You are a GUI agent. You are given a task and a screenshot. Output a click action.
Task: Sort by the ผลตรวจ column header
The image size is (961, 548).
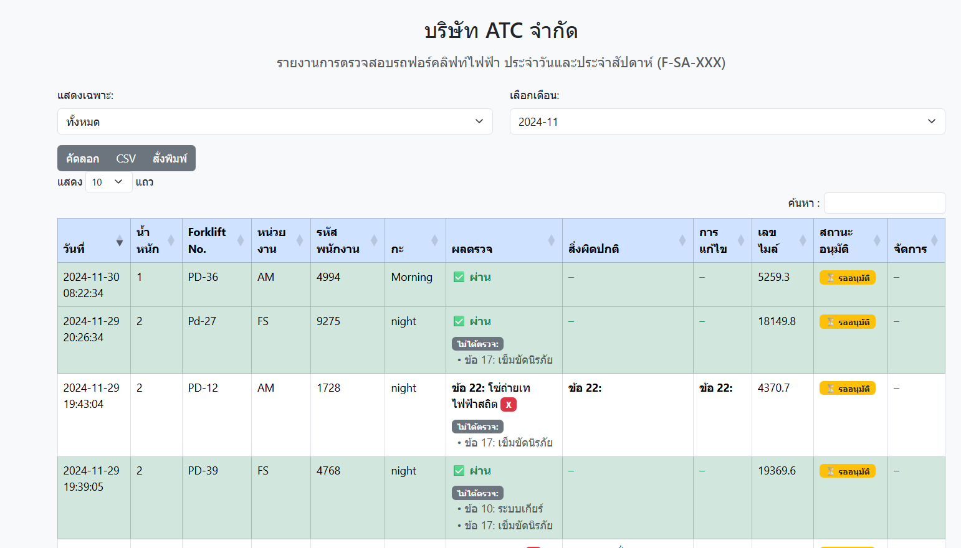[x=504, y=240]
